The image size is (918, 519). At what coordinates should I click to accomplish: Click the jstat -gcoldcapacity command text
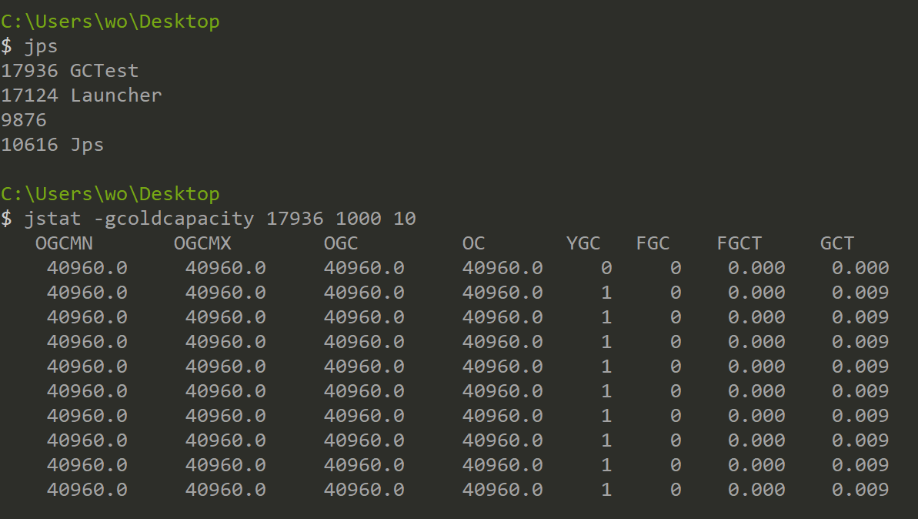(139, 219)
